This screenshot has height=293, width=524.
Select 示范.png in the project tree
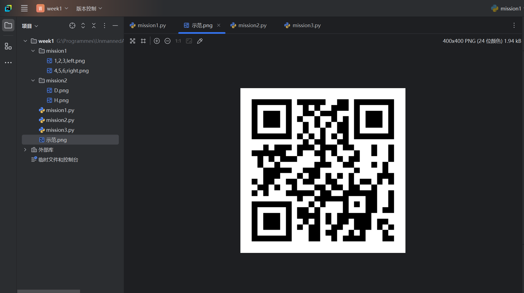(x=70, y=140)
